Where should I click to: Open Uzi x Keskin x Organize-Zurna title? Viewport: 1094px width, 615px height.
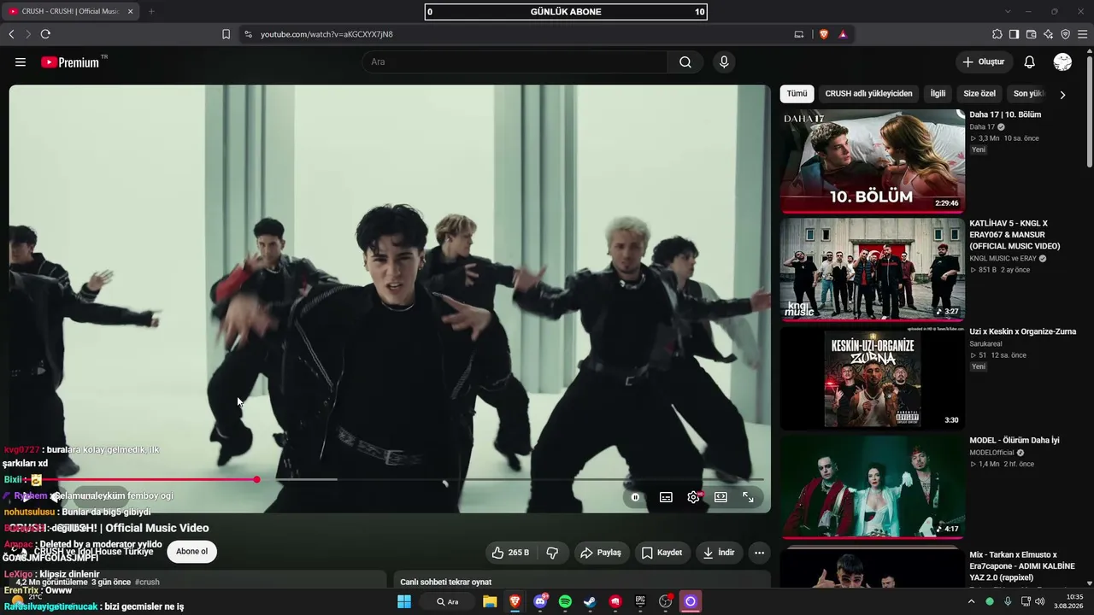[1022, 331]
